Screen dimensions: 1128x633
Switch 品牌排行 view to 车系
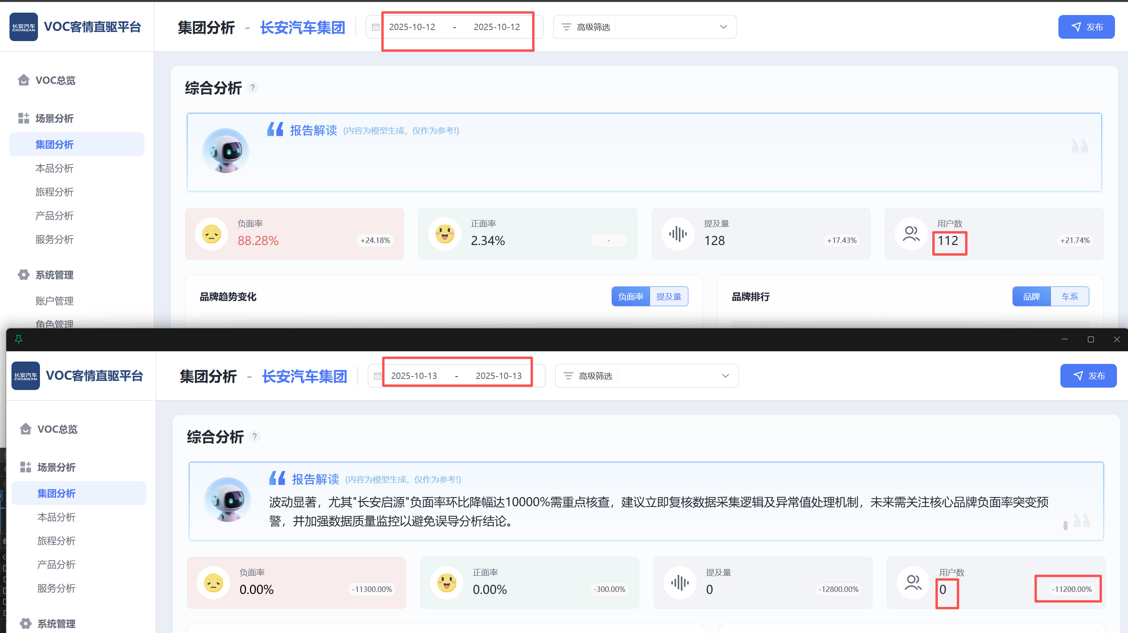(1069, 296)
